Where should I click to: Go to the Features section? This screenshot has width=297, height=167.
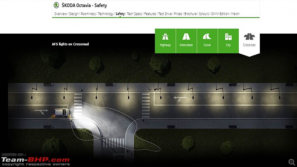[x=150, y=14]
